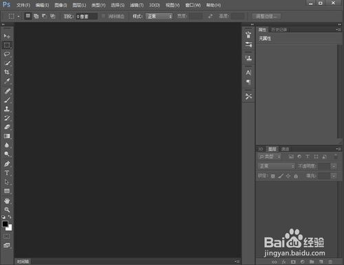Toggle lock transparent pixels in Layers panel
Image resolution: width=344 pixels, height=265 pixels.
point(272,176)
